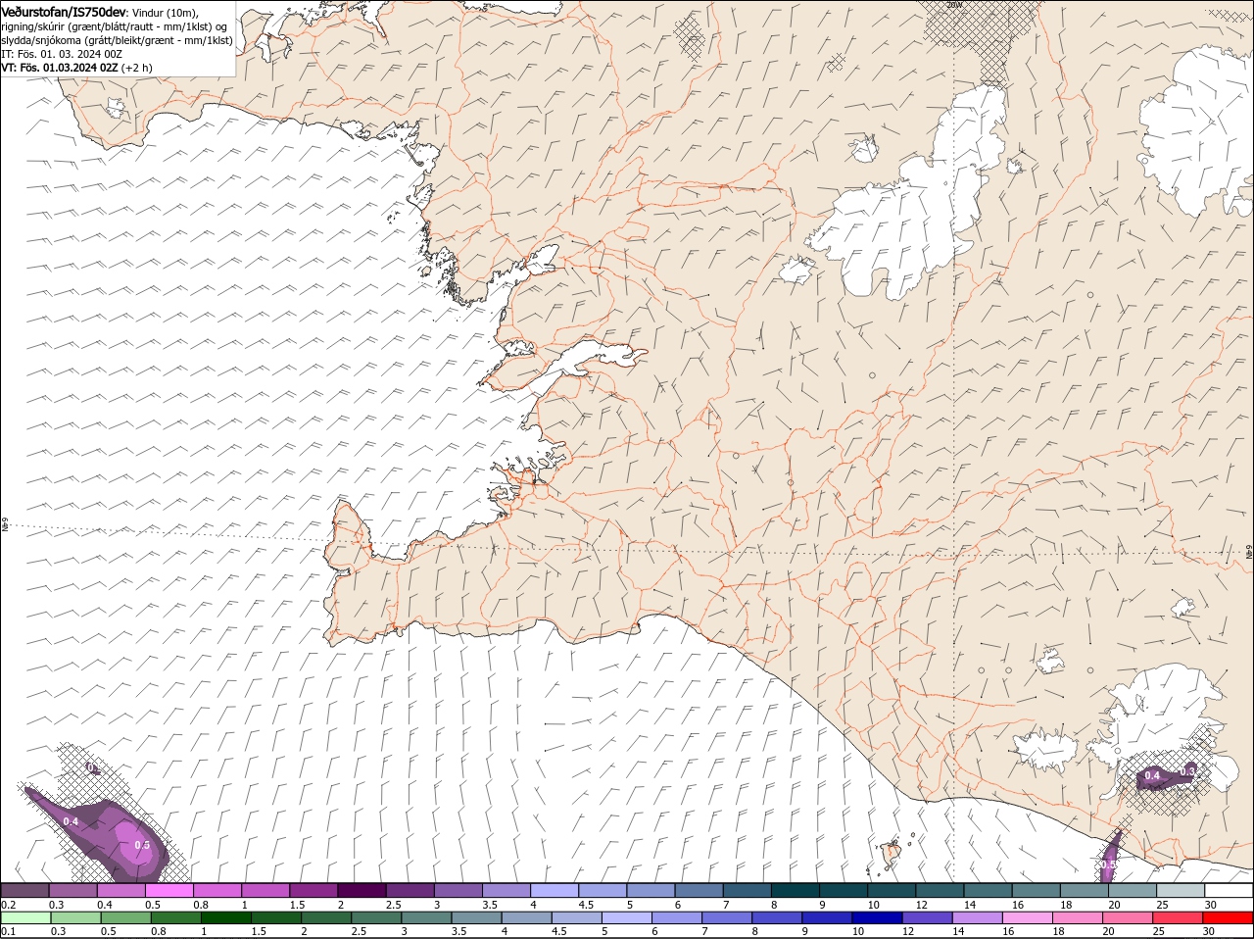Click the 'rigning/skúrir' legend description line
Screen dimensions: 1254x939
pyautogui.click(x=114, y=26)
